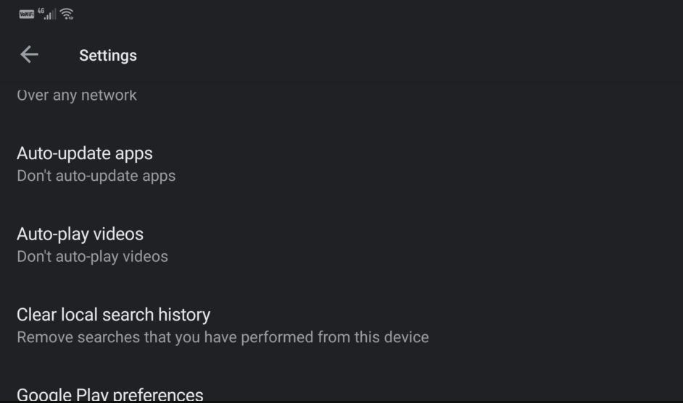The width and height of the screenshot is (683, 403).
Task: Tap the 4G signal strength bars
Action: click(x=50, y=14)
